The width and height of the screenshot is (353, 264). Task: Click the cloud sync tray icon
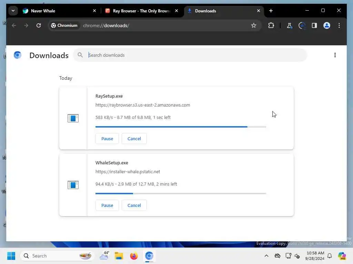click(278, 256)
